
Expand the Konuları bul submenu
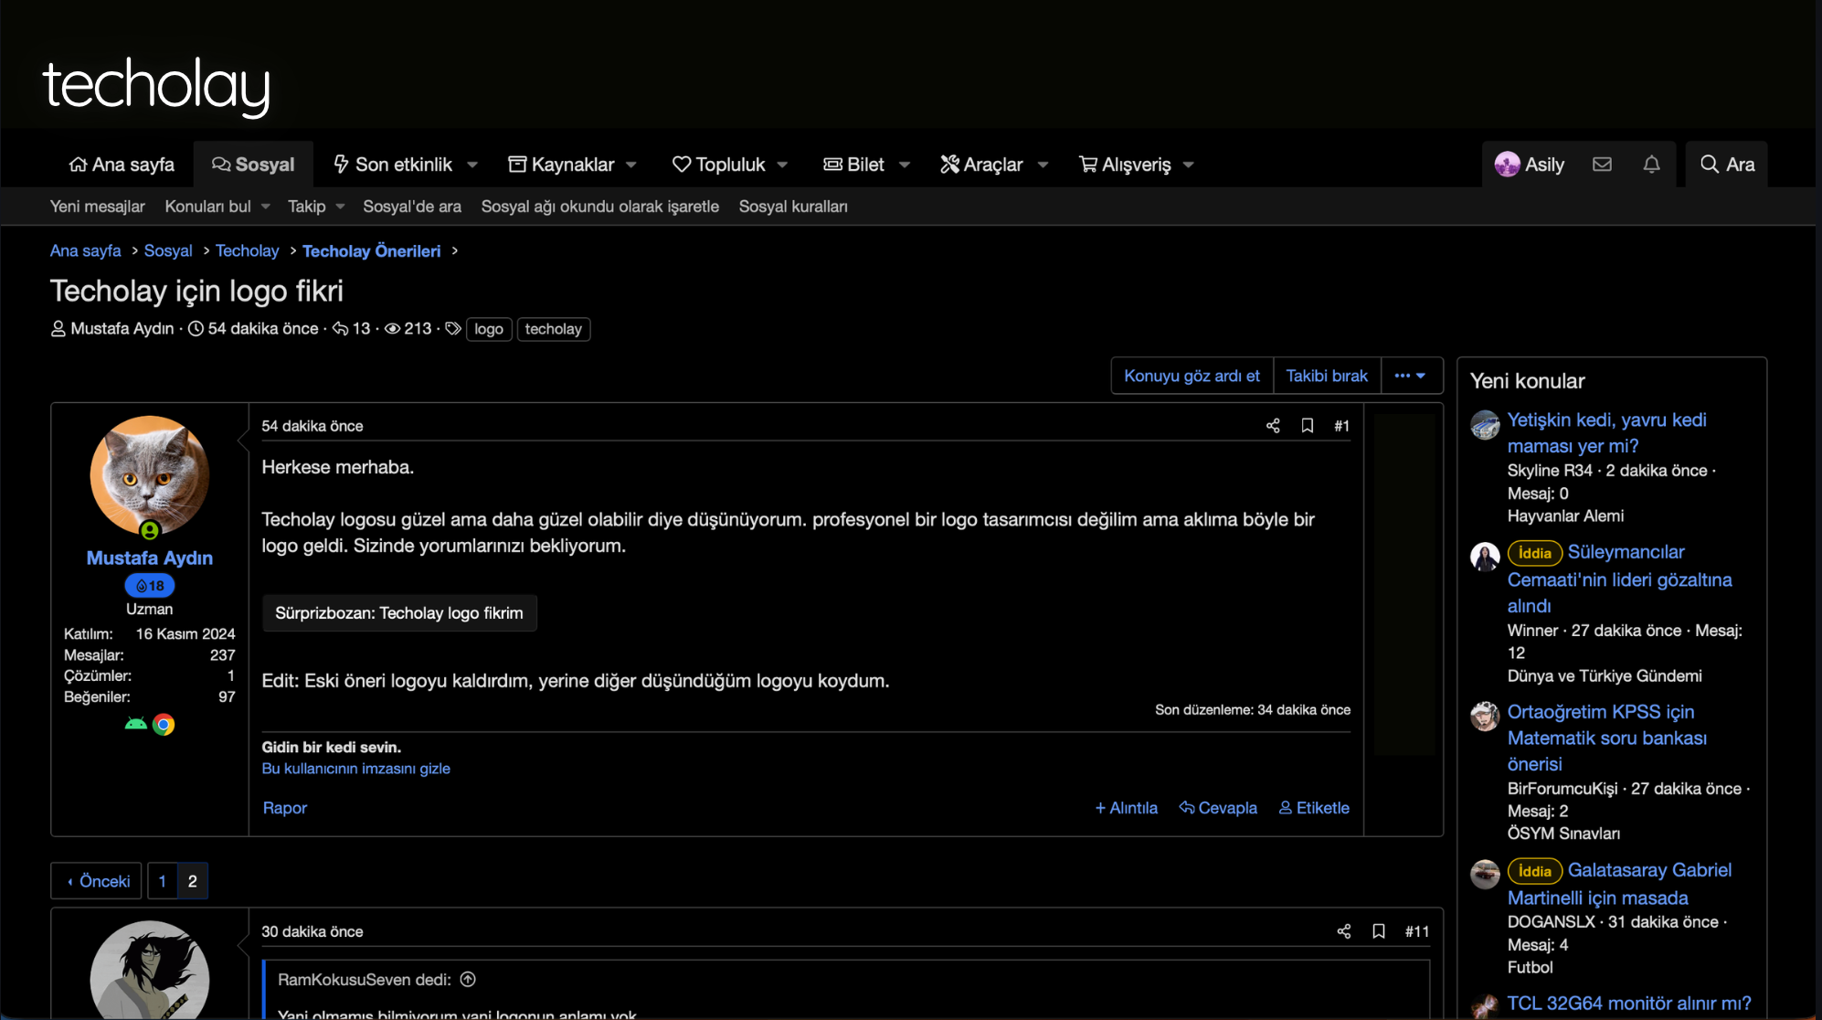(266, 207)
